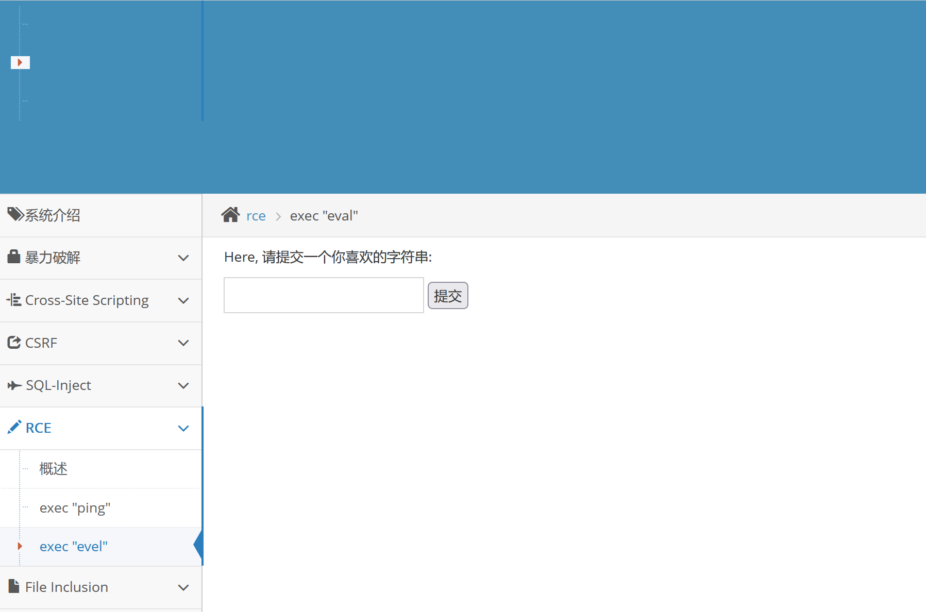Expand the Cross-Site Scripting chevron
This screenshot has height=612, width=926.
tap(183, 300)
